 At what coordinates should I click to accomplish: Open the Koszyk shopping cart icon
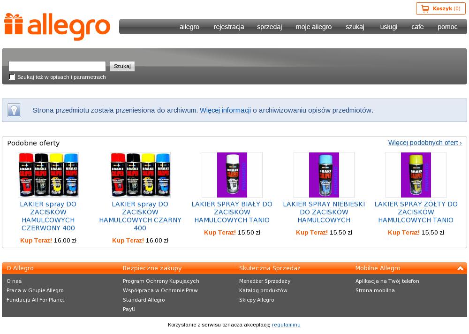click(425, 9)
